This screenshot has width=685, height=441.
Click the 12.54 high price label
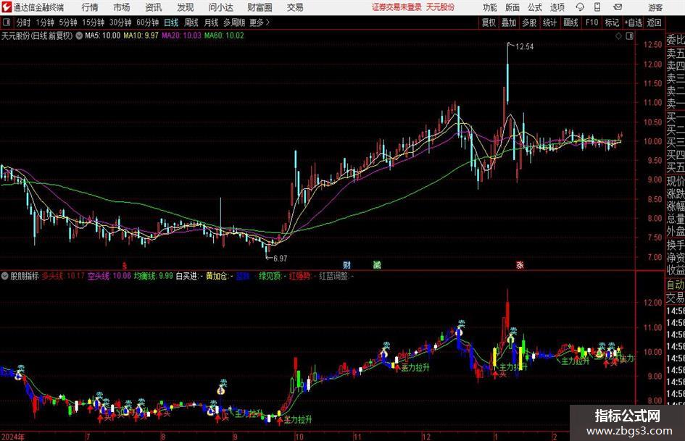[524, 46]
